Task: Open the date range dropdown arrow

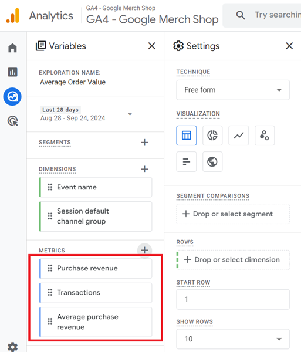Action: point(130,114)
